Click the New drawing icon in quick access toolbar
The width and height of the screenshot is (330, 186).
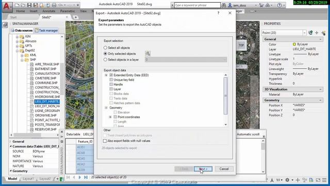pos(17,5)
